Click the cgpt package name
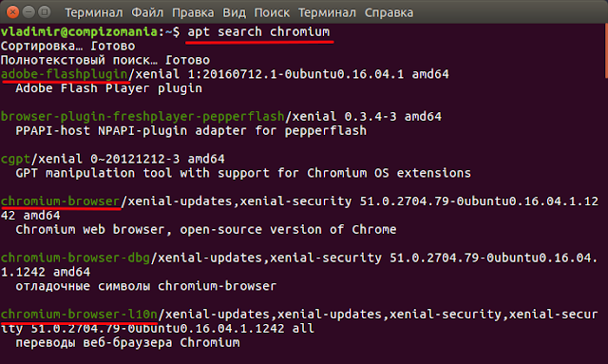The width and height of the screenshot is (608, 364). point(15,159)
